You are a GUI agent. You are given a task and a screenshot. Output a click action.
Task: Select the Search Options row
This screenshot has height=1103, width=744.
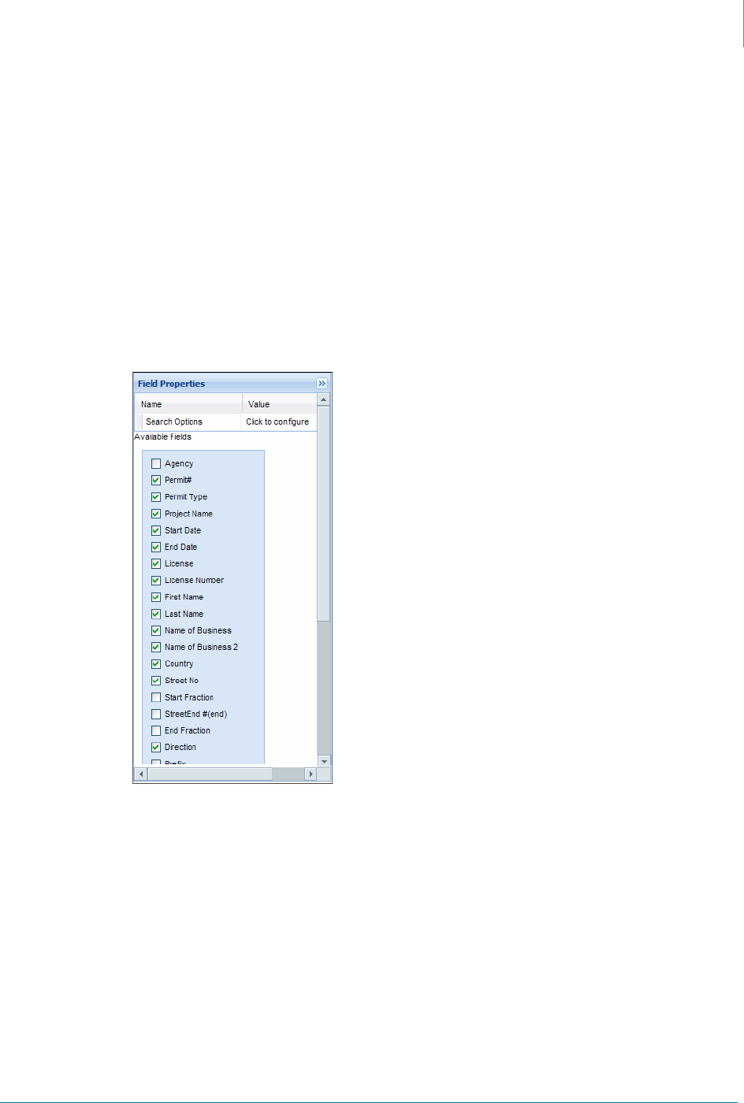[225, 422]
